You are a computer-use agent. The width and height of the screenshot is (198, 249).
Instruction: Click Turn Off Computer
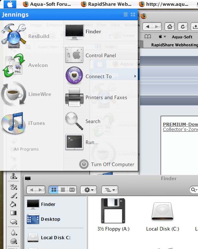click(107, 164)
